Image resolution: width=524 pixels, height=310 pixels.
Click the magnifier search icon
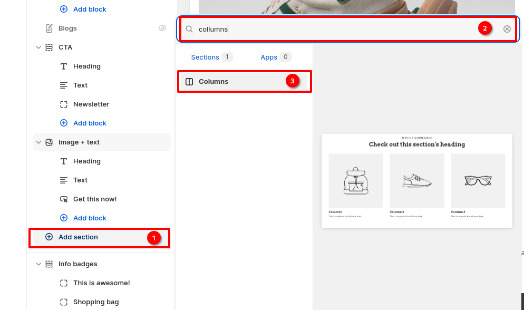[x=189, y=29]
